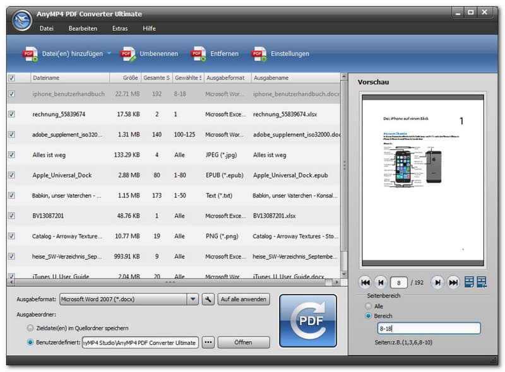Sort by the Größe column header
Viewport: 505px width, 372px height.
(125, 78)
